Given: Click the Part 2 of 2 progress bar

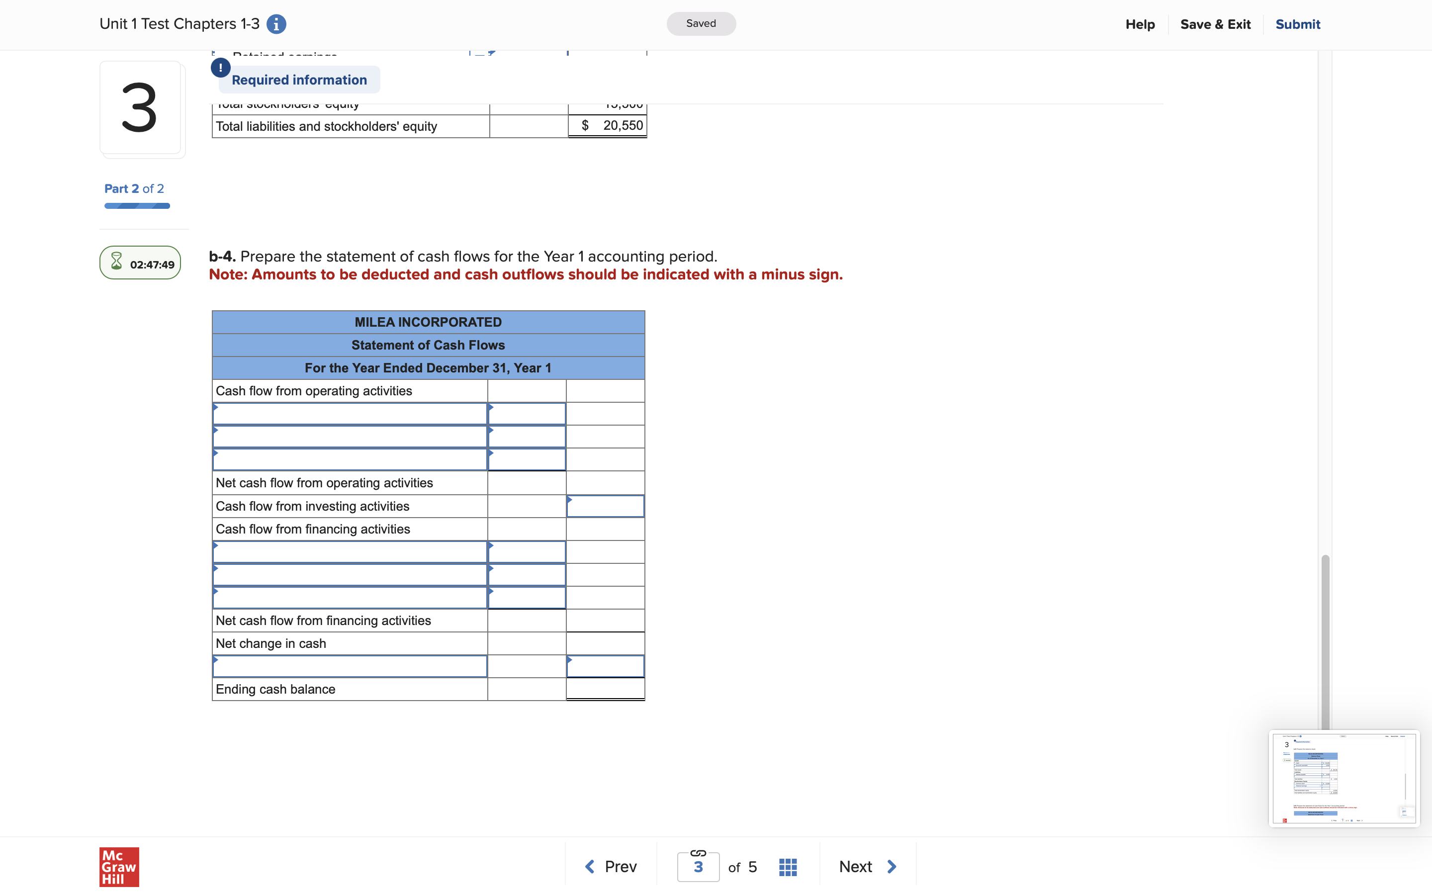Looking at the screenshot, I should tap(137, 205).
